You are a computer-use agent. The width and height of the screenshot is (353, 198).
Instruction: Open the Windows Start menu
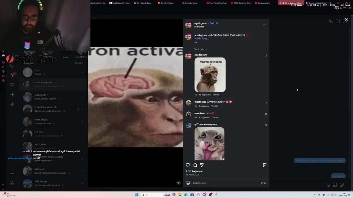[x=137, y=195]
